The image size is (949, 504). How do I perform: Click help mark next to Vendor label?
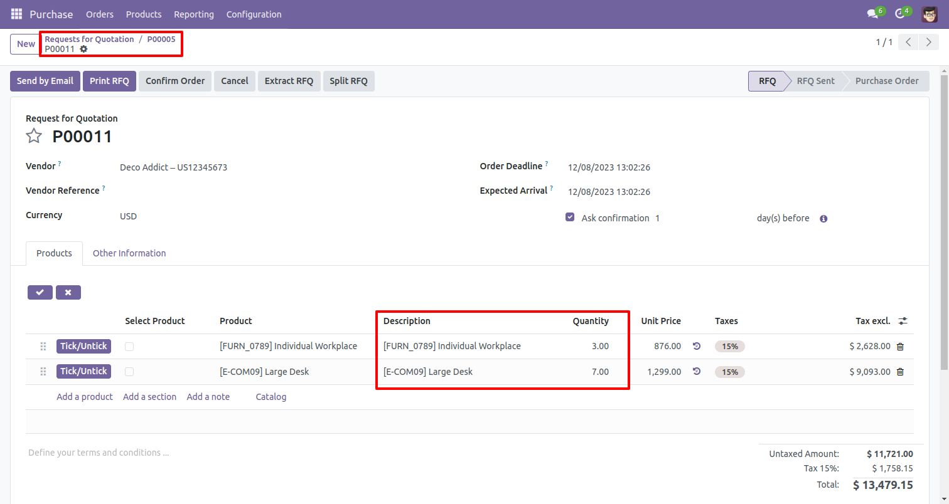point(60,164)
